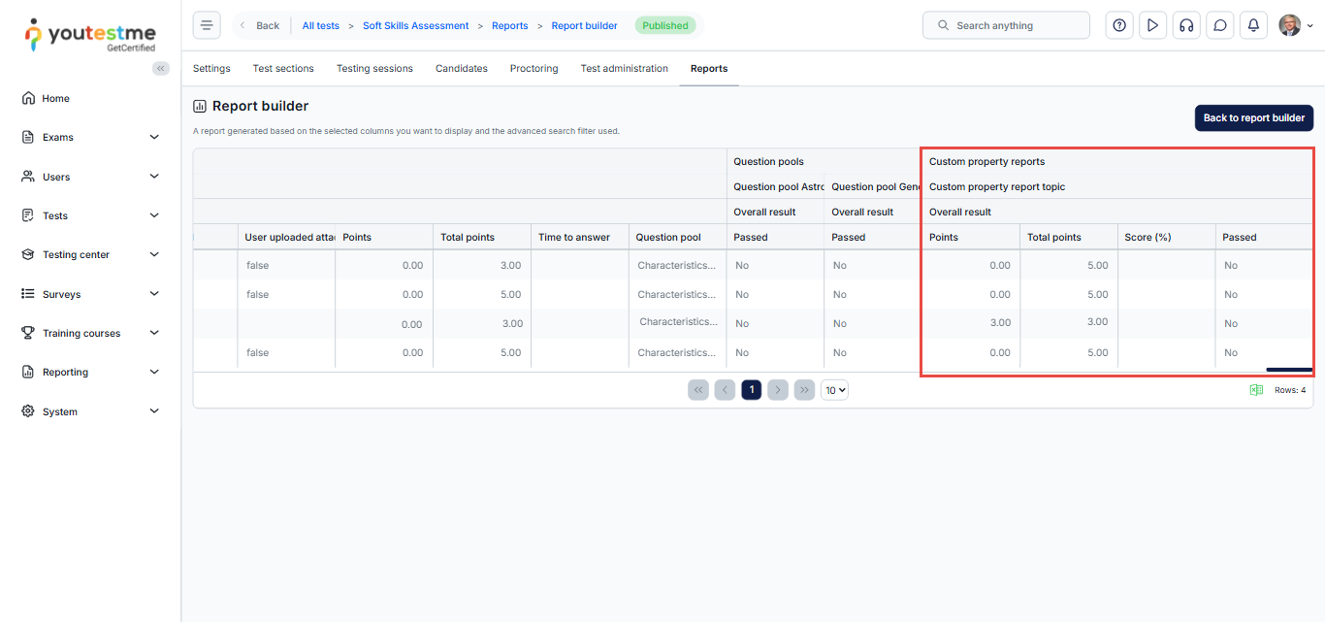Switch to the Testing sessions tab
Viewport: 1325px width, 622px height.
coord(374,68)
